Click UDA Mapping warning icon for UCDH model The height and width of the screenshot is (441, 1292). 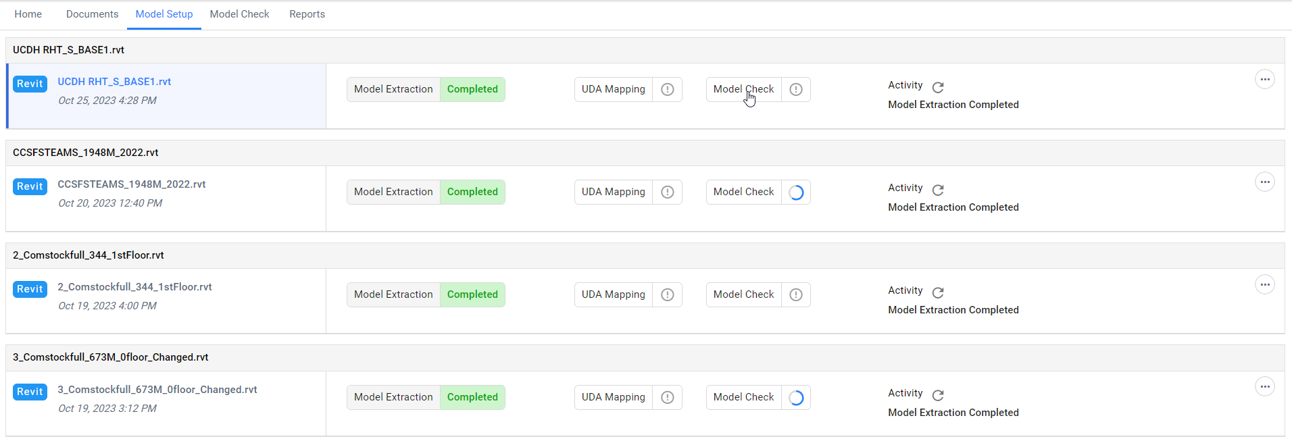668,89
